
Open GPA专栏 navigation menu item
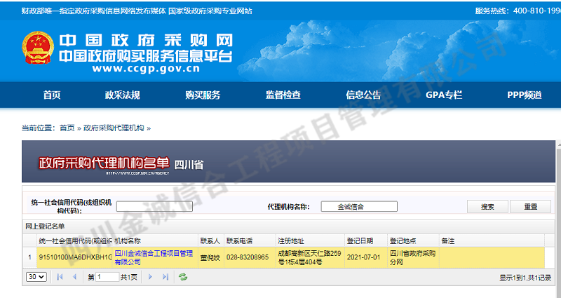(444, 95)
